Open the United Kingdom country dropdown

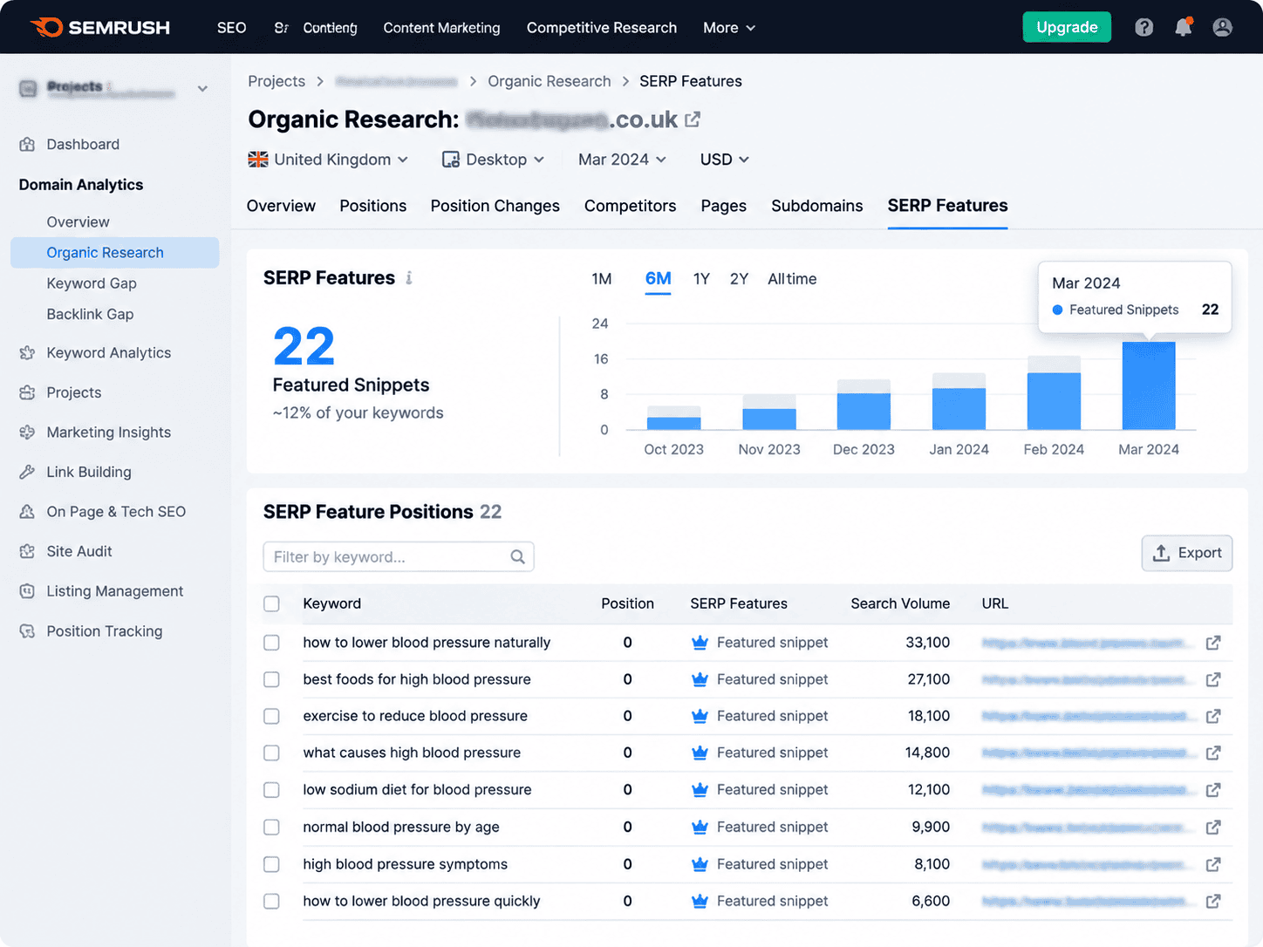click(x=328, y=160)
